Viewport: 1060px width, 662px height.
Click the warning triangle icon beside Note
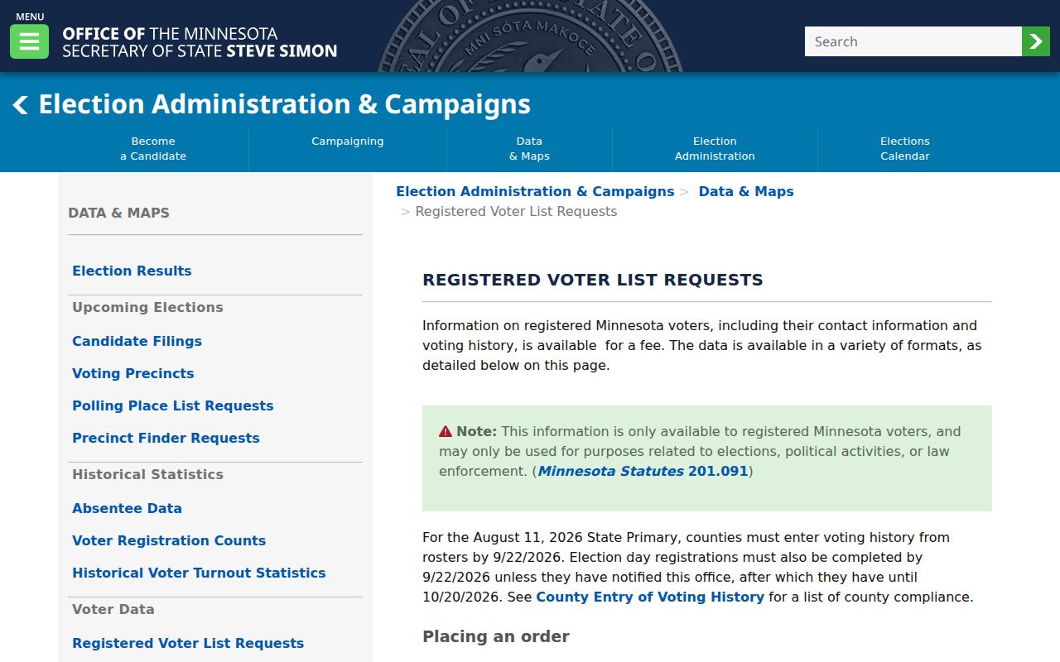point(446,431)
